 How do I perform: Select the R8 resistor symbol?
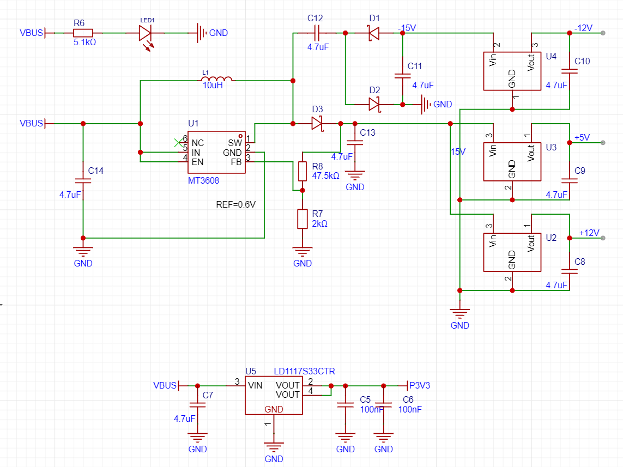click(303, 171)
